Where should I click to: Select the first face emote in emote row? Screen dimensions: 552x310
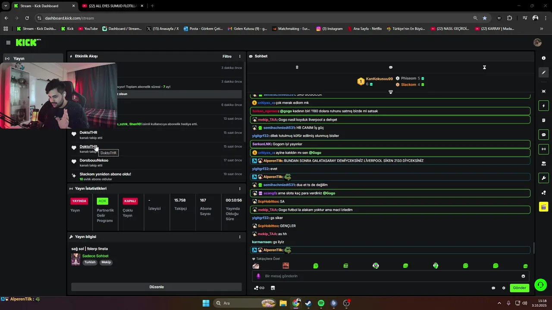point(256,266)
